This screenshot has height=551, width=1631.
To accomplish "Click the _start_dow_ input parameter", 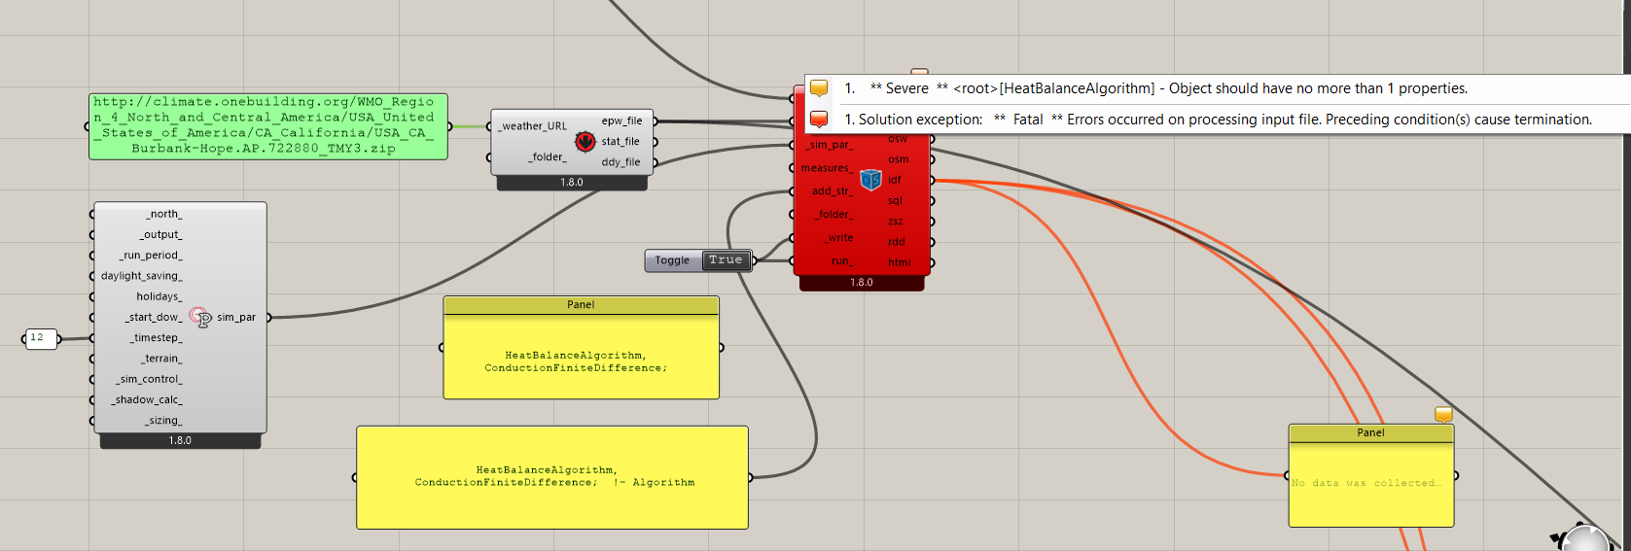I will (x=154, y=318).
